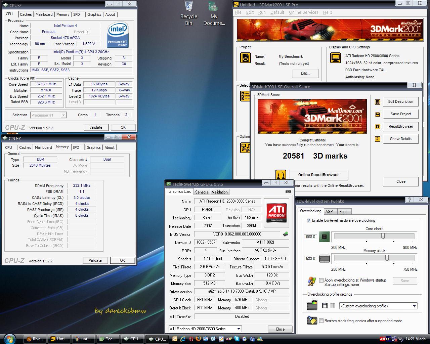Switch to Caches tab in CPU-Z CPU window
430x344 pixels.
pos(26,14)
